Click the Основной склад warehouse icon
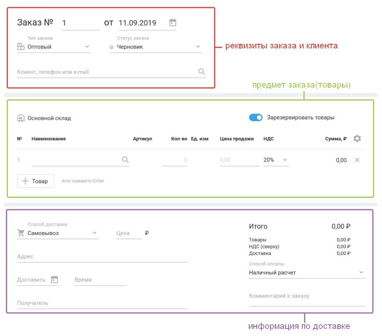The image size is (382, 336). pyautogui.click(x=21, y=118)
